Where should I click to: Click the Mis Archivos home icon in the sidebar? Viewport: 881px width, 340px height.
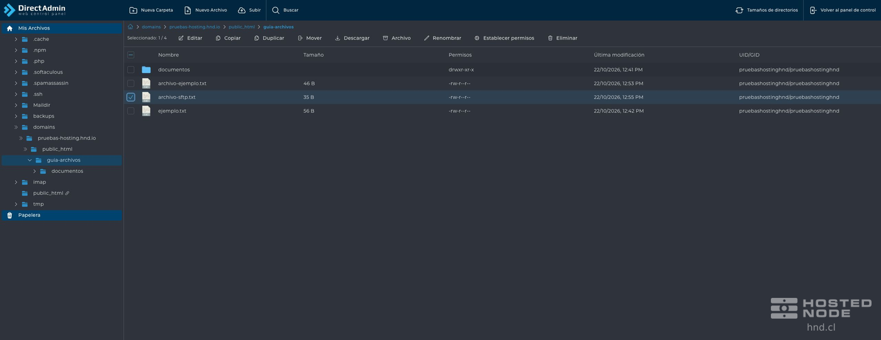coord(9,28)
